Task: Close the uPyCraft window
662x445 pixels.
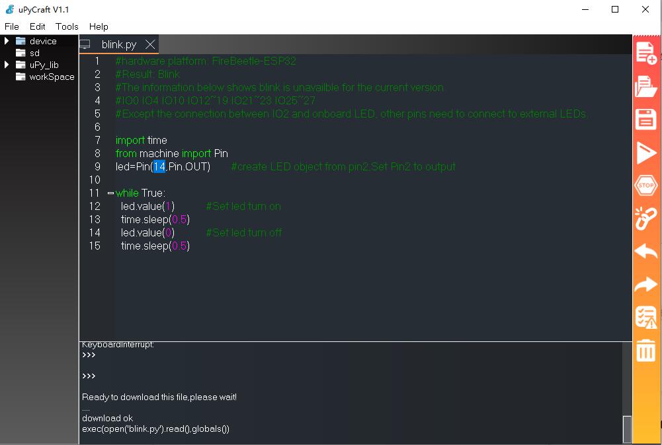Action: pyautogui.click(x=645, y=9)
